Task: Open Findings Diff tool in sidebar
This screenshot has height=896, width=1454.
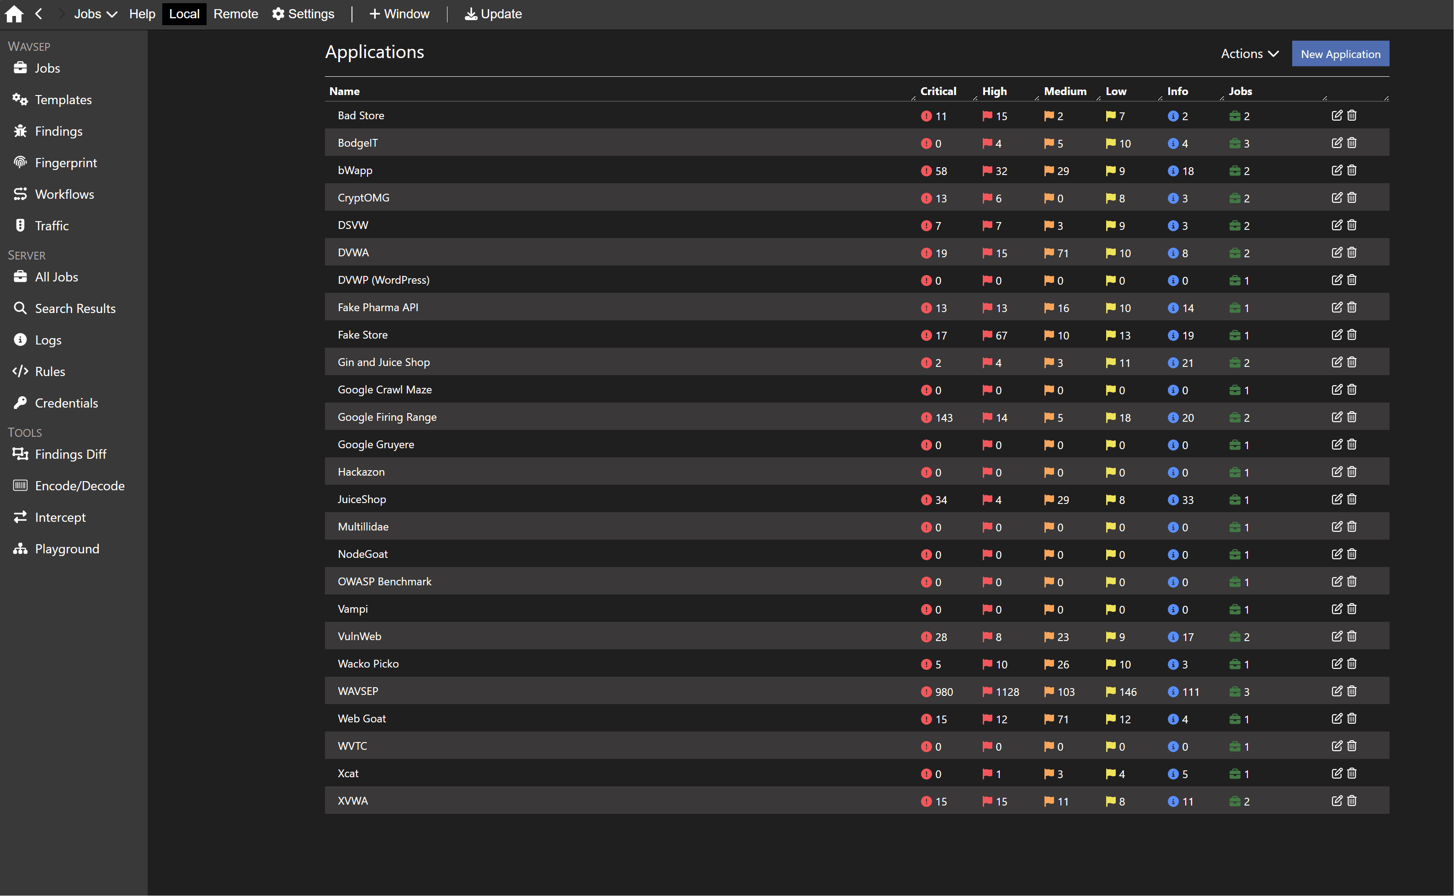Action: pyautogui.click(x=70, y=455)
